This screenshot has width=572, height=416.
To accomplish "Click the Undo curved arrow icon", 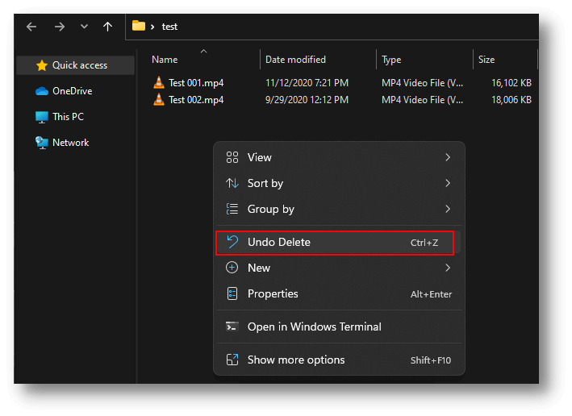I will (232, 242).
